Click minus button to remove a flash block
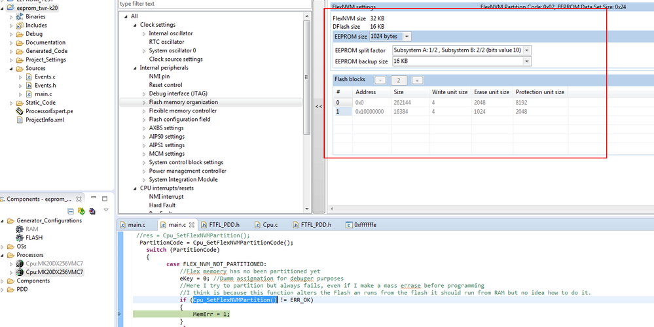Screen dimensions: 654x327 tap(380, 80)
